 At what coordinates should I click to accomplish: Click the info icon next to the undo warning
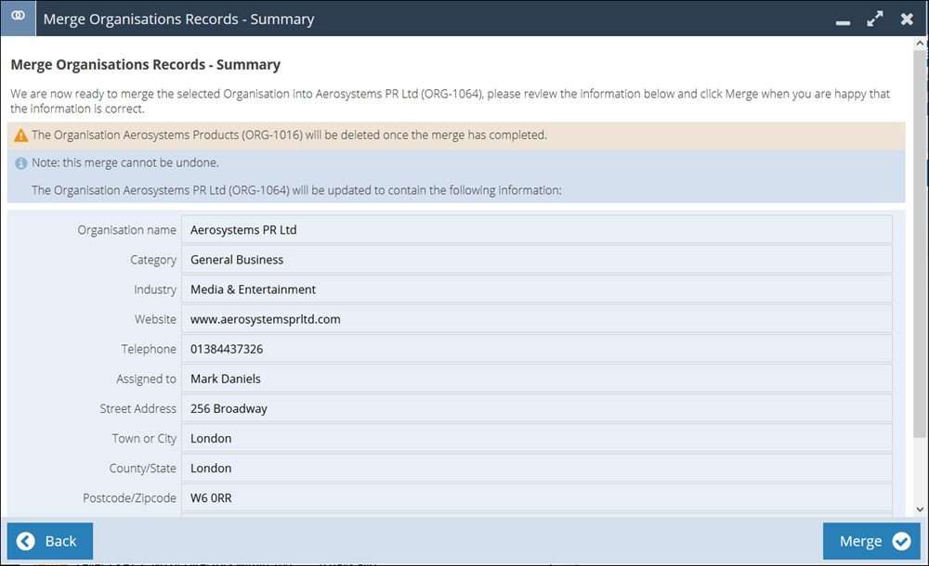20,162
